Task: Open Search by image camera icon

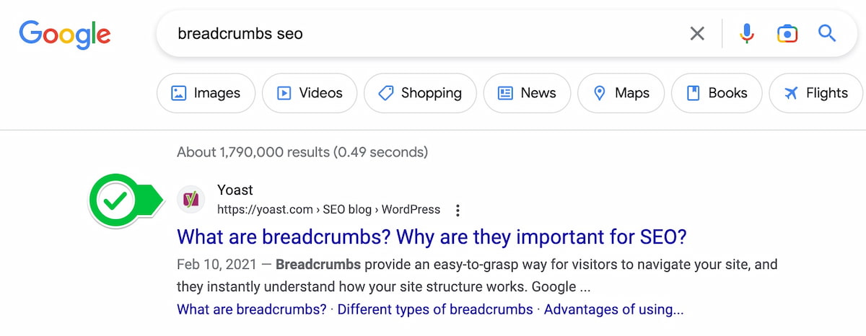Action: pos(787,33)
